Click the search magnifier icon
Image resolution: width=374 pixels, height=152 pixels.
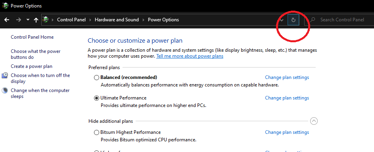313,20
